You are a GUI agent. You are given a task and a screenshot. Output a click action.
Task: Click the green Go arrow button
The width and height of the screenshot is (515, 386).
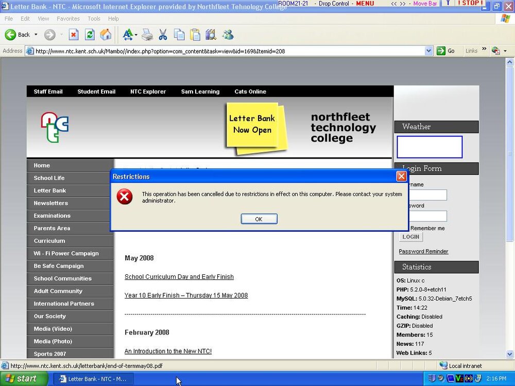441,51
